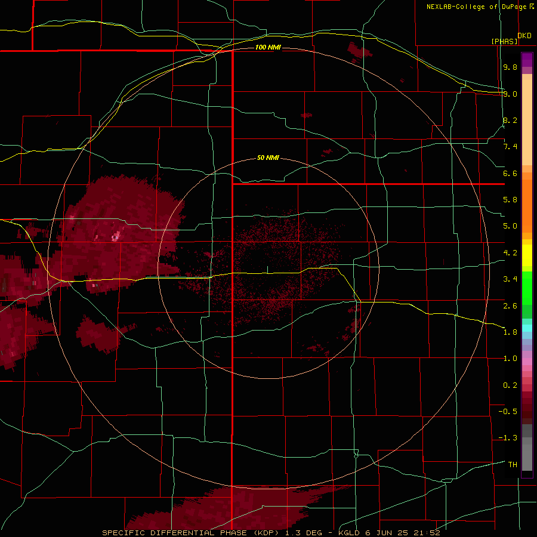Pick the yellow band on color scale
The image size is (537, 537).
coord(527,255)
